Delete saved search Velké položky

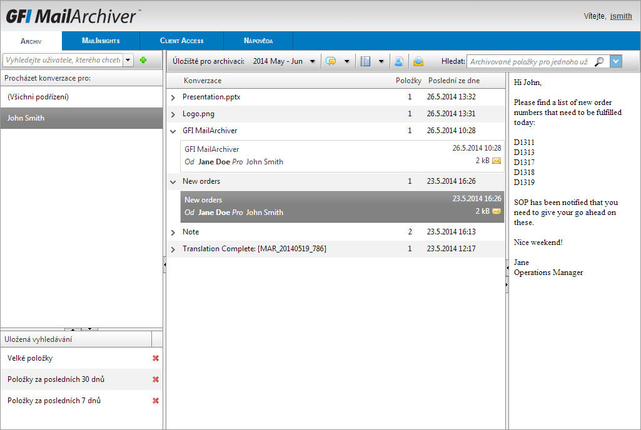tap(156, 358)
